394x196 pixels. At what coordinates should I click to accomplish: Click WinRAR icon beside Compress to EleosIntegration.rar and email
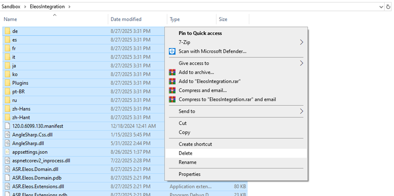pyautogui.click(x=172, y=99)
